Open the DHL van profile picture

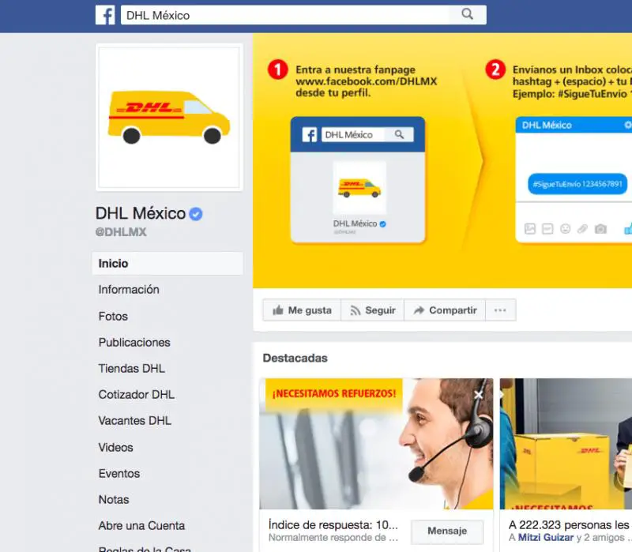click(169, 117)
